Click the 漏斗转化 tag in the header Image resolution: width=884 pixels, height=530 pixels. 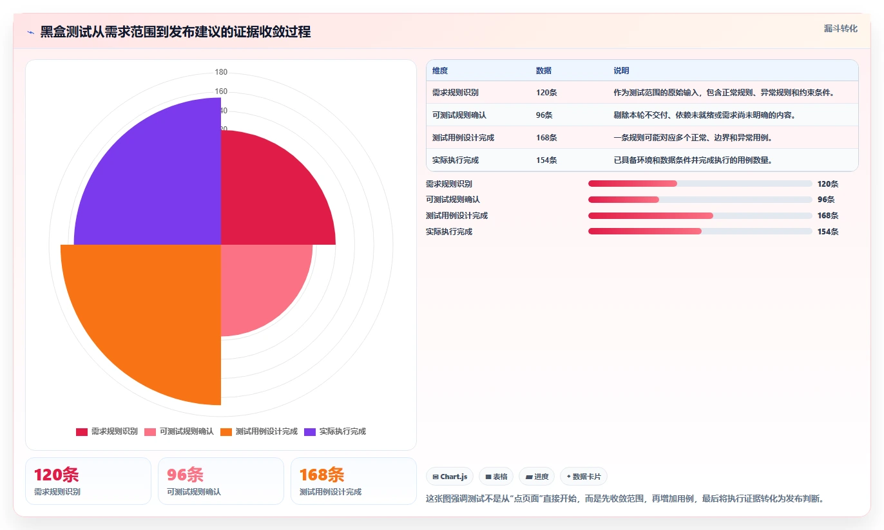click(840, 28)
